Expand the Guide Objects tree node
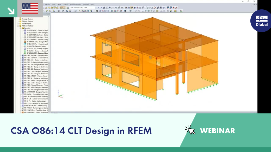This screenshot has height=152, width=271. click(x=18, y=24)
